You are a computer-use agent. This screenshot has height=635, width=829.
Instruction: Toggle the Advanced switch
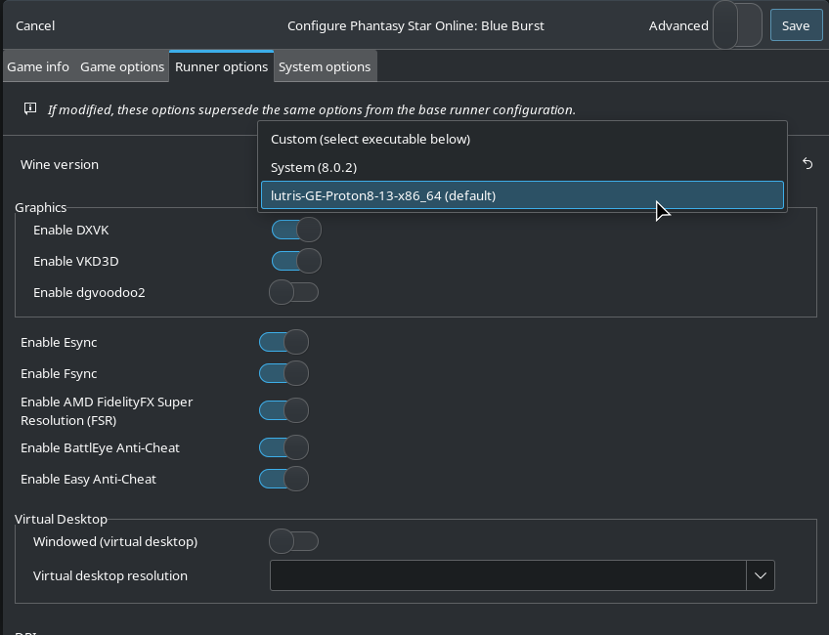pos(737,25)
